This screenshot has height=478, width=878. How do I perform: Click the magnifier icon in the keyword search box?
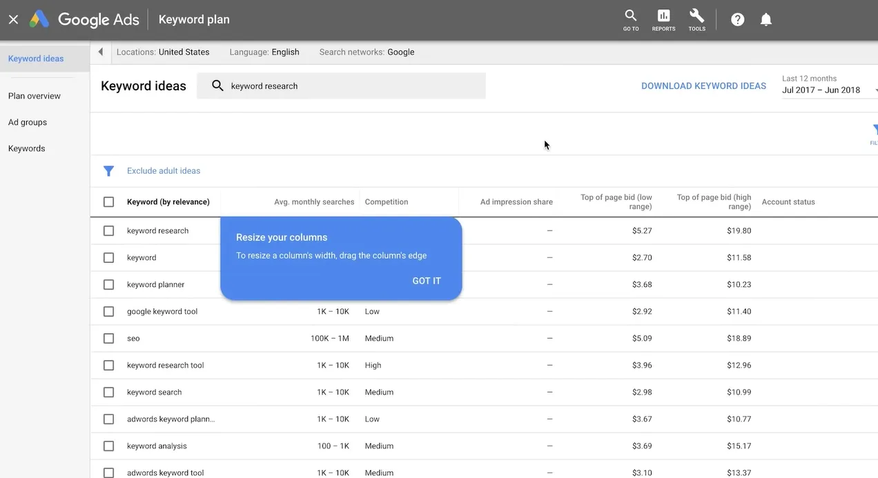(217, 86)
